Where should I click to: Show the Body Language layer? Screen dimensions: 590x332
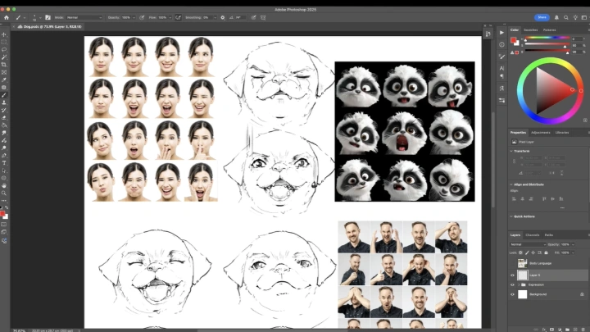tap(512, 263)
